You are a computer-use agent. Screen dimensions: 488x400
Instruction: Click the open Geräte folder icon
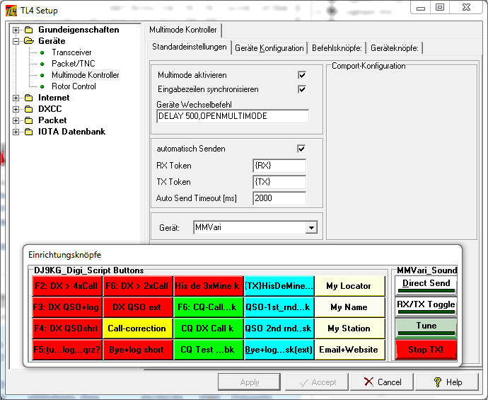click(x=29, y=41)
